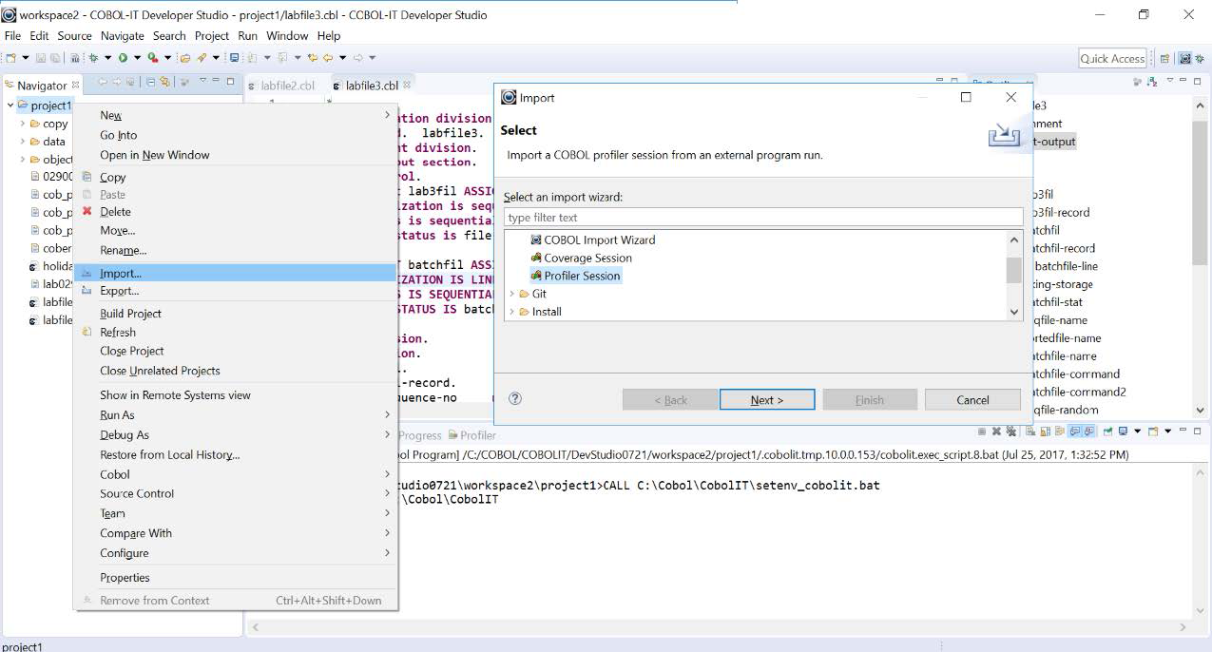Run the program with the green Run icon

pyautogui.click(x=123, y=59)
